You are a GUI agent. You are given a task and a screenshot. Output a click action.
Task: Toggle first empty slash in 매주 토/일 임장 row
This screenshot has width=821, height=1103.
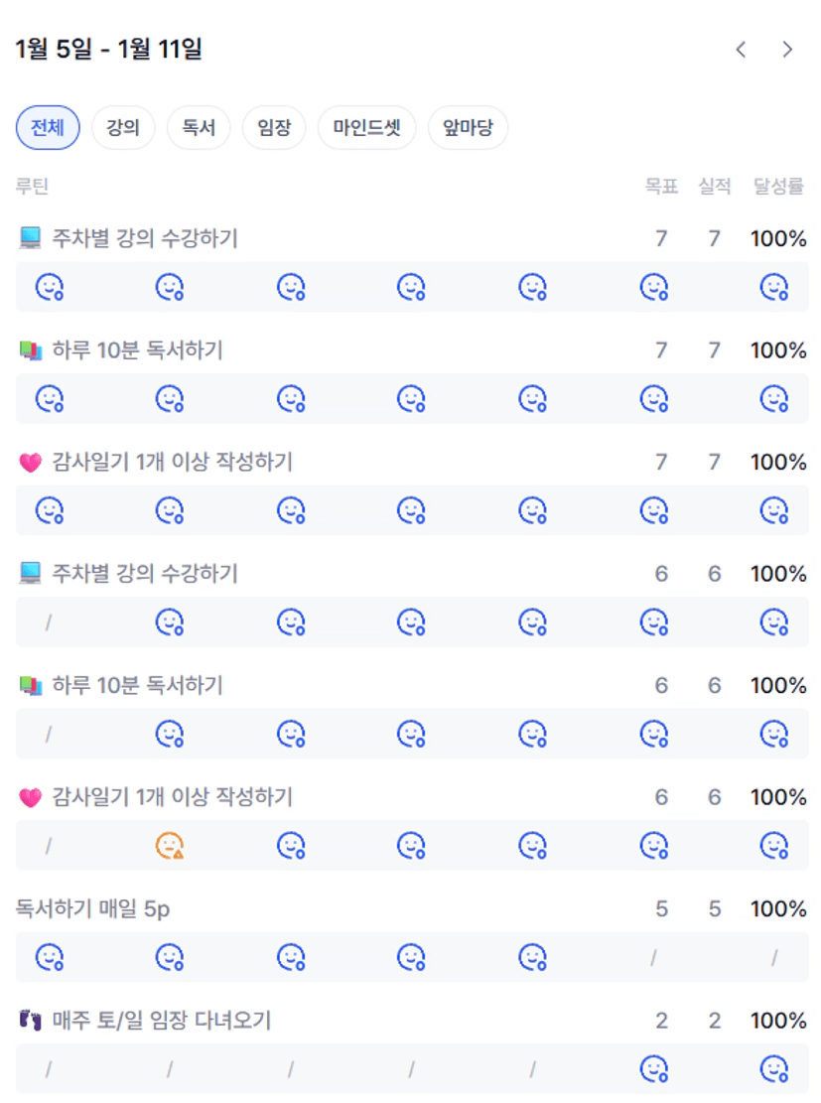pos(49,1069)
